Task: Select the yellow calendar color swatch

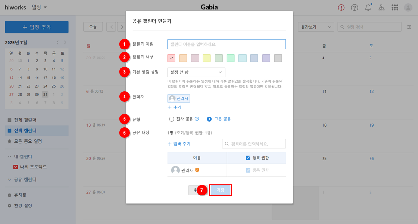Action: (x=207, y=58)
